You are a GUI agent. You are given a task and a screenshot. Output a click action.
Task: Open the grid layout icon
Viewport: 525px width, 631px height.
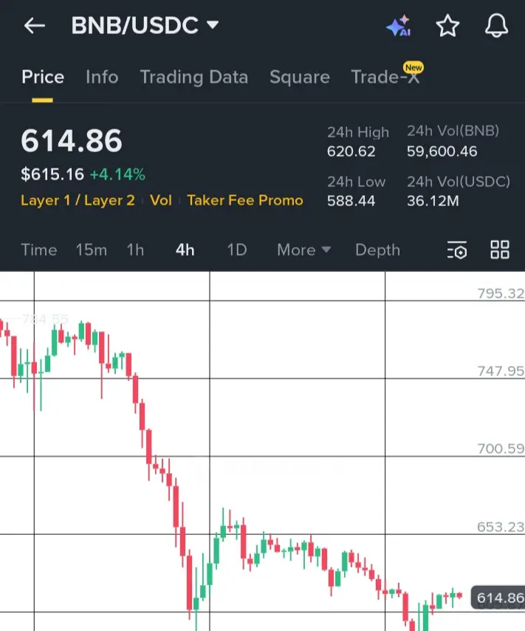(500, 250)
